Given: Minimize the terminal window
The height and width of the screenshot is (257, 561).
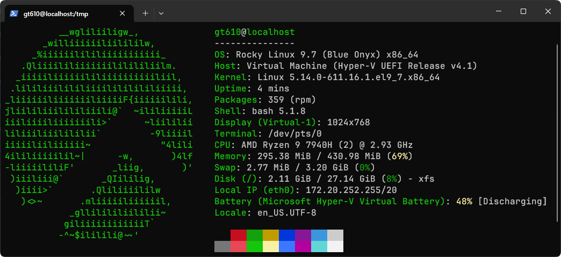Looking at the screenshot, I should coord(499,11).
